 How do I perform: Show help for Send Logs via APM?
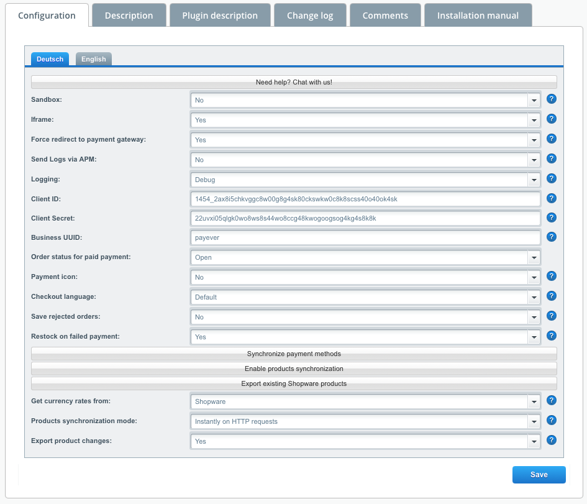(551, 158)
